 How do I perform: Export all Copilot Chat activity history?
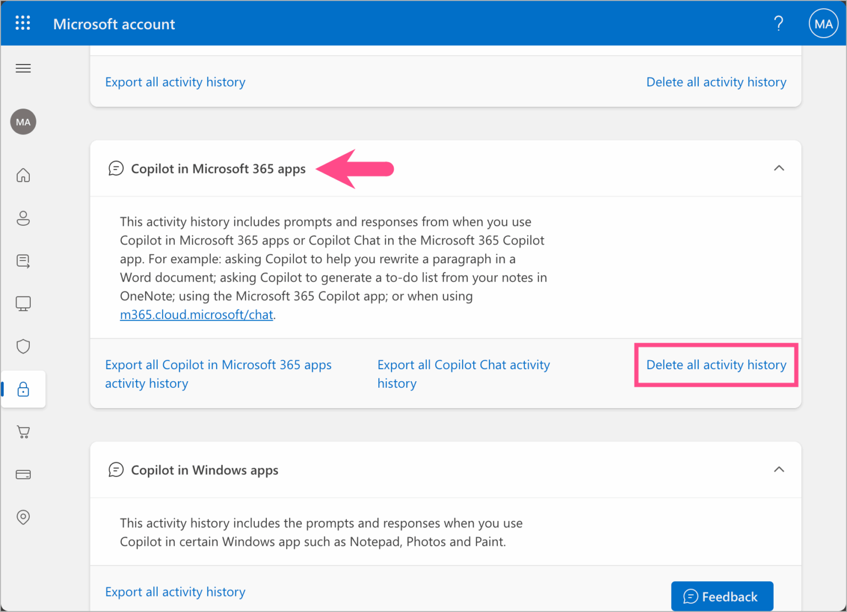click(x=463, y=373)
